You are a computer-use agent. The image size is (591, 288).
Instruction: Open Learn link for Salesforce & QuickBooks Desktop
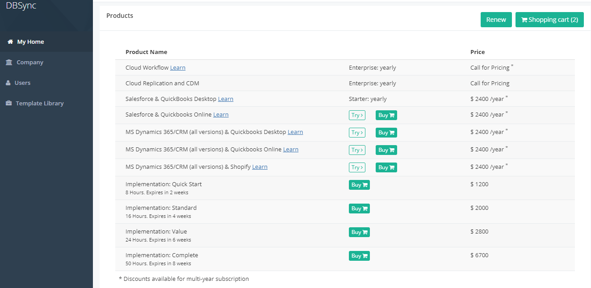226,99
